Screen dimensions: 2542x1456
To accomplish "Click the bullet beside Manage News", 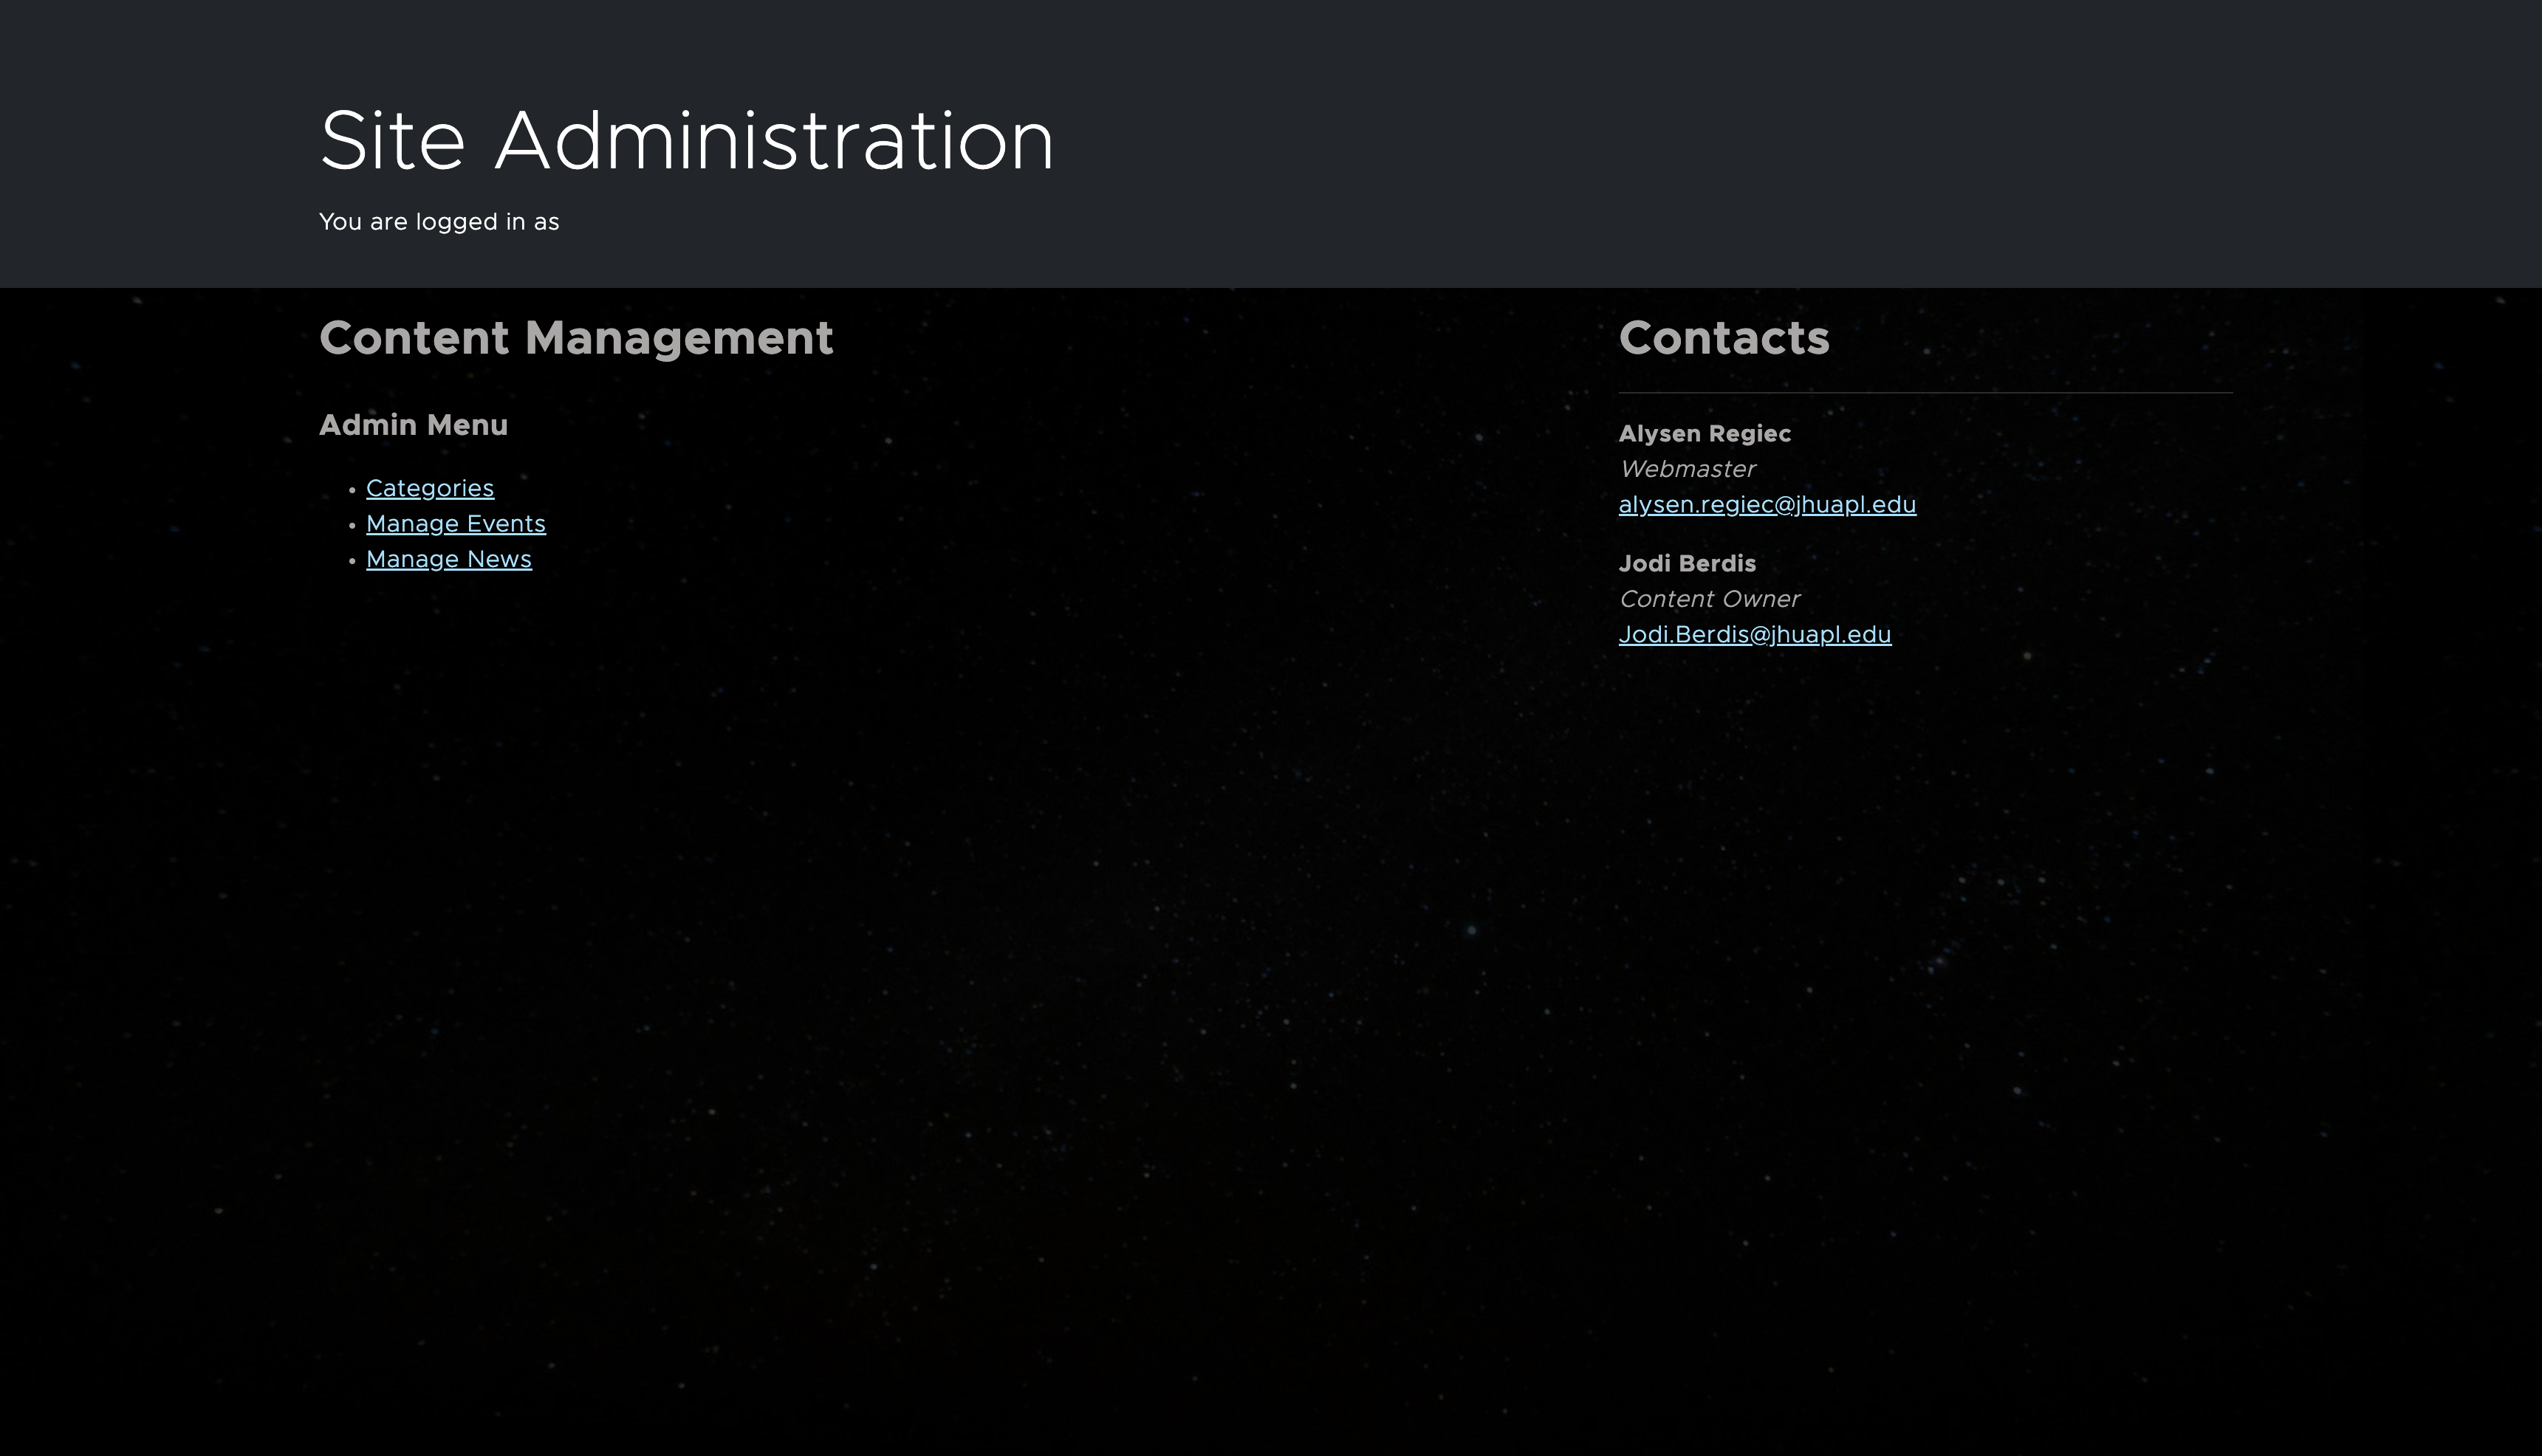I will (352, 561).
